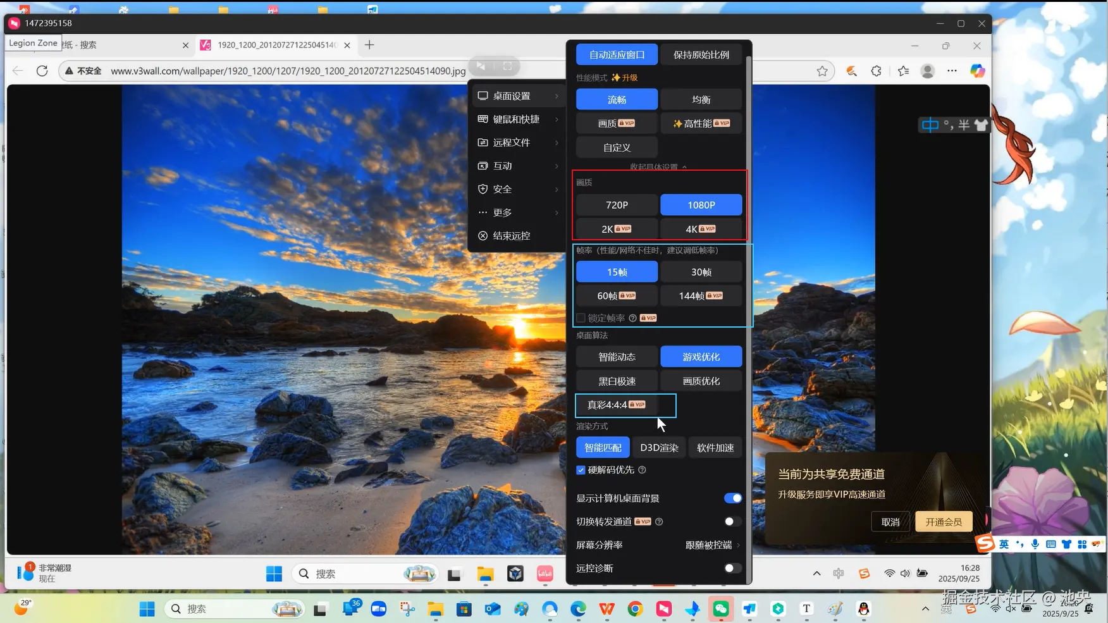
Task: Open browser extensions puzzle icon
Action: (876, 71)
